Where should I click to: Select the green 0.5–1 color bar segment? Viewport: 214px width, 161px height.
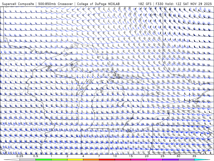click(x=44, y=160)
